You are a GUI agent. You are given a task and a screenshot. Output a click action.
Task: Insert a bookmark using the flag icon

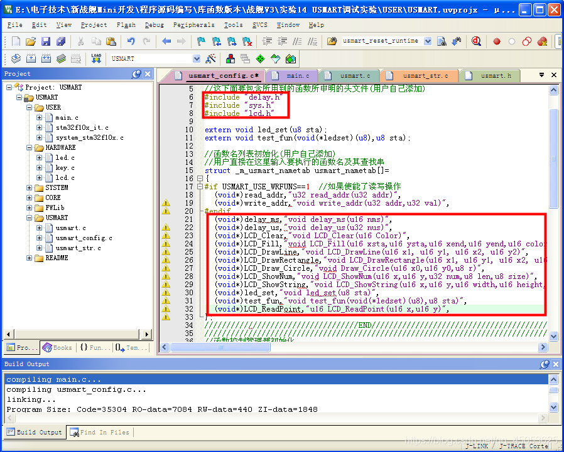click(x=201, y=41)
